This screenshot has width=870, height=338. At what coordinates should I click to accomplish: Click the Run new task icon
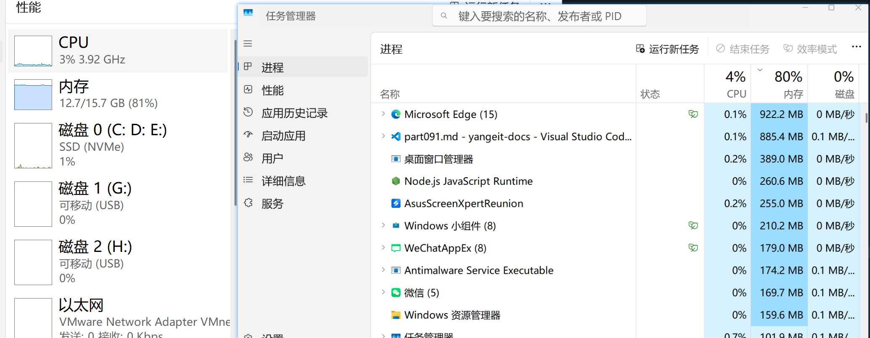coord(640,49)
